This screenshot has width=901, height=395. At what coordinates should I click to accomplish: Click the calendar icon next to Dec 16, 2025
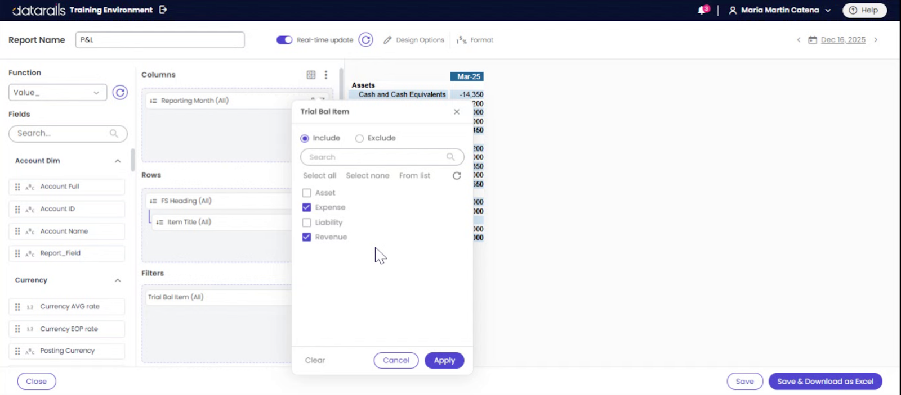pos(813,40)
